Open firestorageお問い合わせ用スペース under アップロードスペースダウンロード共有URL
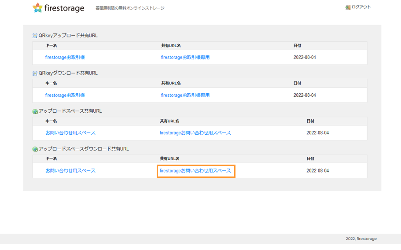 click(195, 170)
